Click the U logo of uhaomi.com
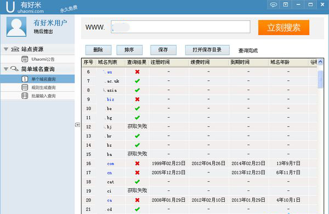 [10, 7]
